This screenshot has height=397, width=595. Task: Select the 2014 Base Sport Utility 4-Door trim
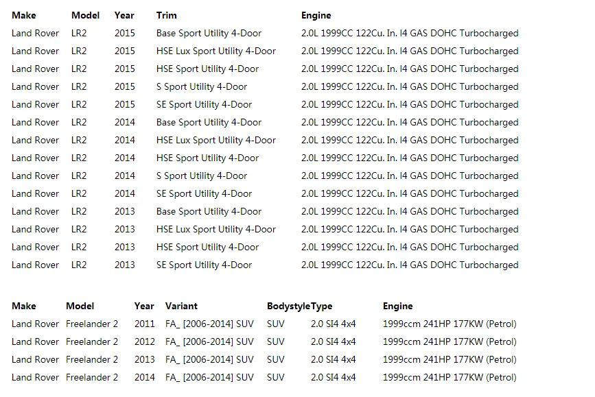pos(209,122)
